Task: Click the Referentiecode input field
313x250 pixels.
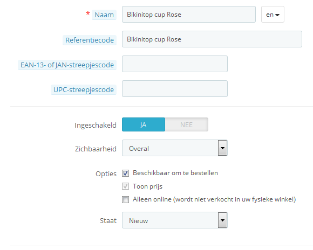Action: coord(212,39)
